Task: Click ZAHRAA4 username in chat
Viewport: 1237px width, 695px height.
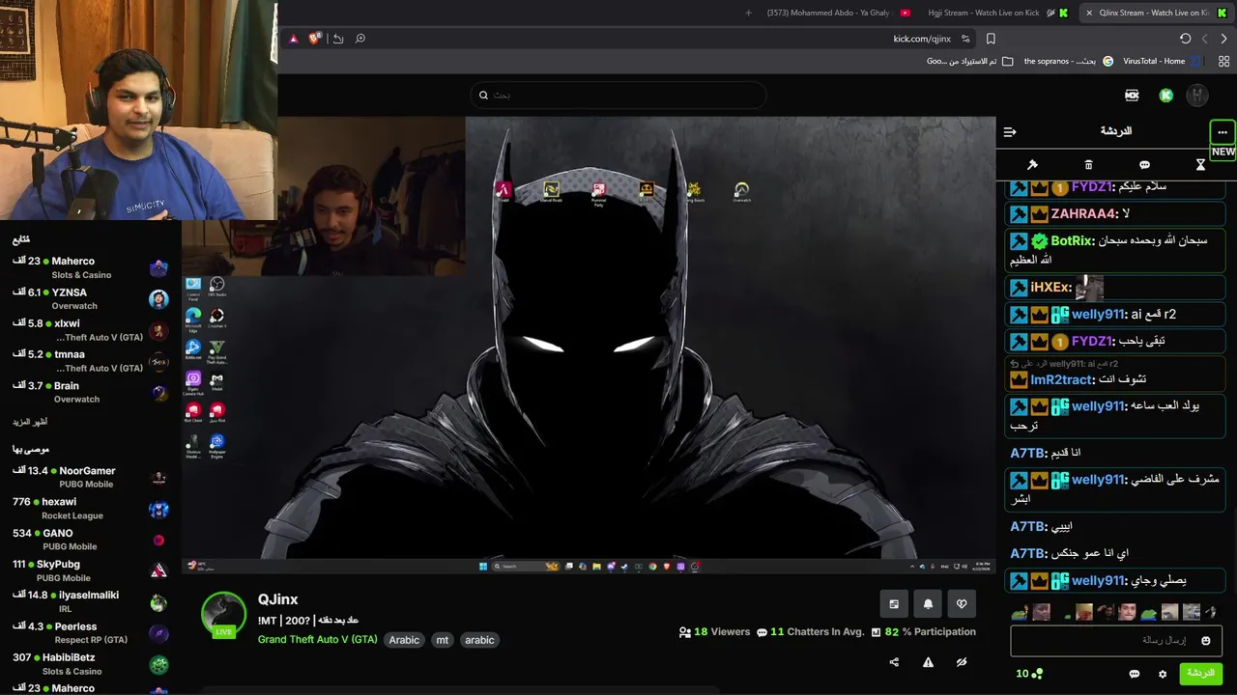Action: pos(1083,213)
